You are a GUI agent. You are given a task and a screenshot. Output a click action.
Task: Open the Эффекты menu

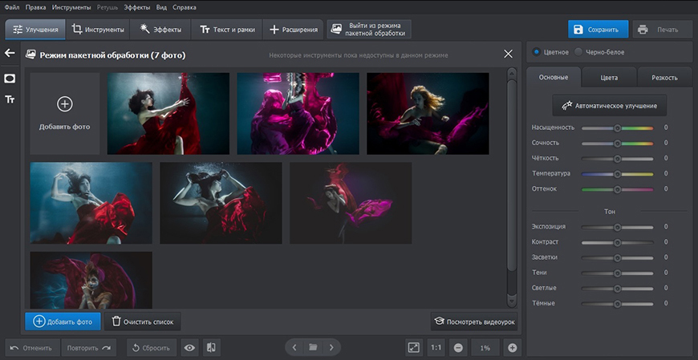pos(136,6)
